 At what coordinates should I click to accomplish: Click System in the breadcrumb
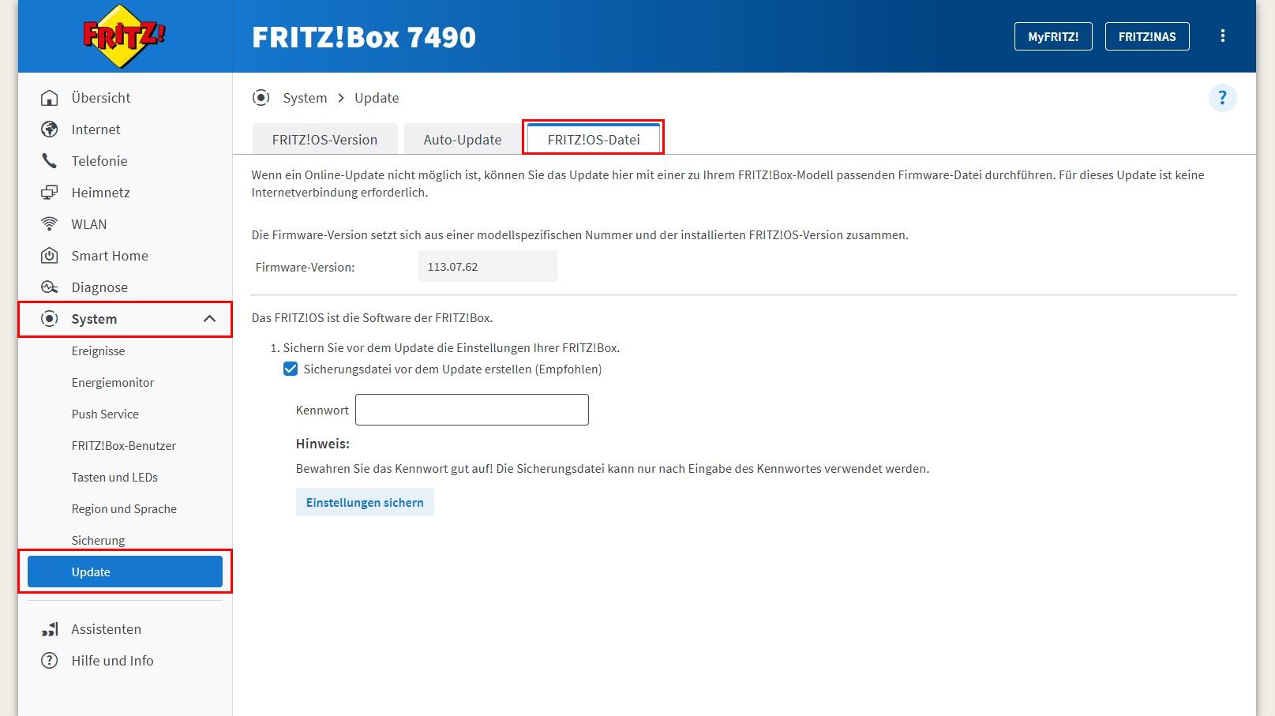tap(305, 98)
